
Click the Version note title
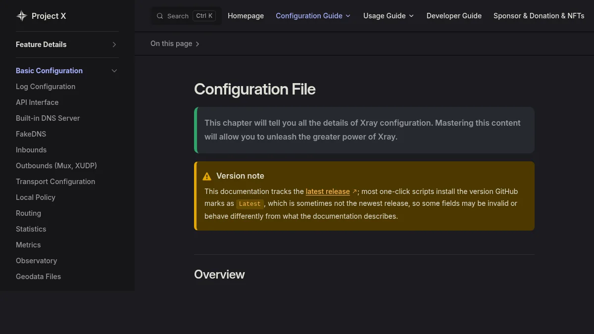(240, 176)
